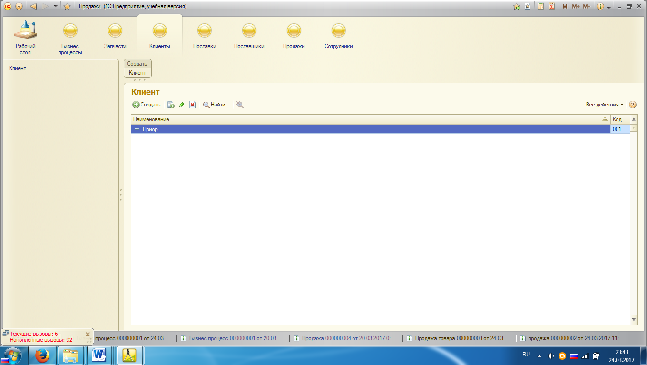This screenshot has width=647, height=365.
Task: Click the mark for deletion icon
Action: click(x=192, y=105)
